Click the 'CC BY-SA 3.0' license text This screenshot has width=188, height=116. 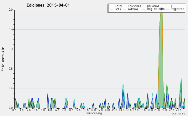178,113
